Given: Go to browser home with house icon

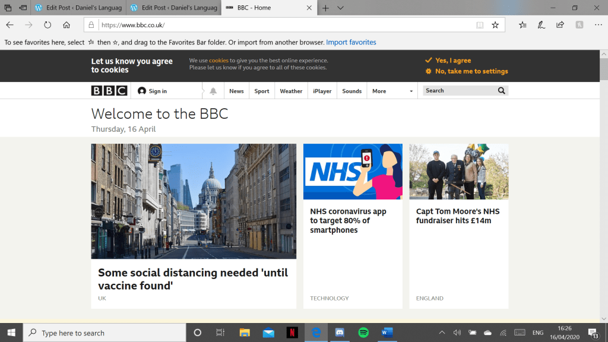Looking at the screenshot, I should 66,25.
